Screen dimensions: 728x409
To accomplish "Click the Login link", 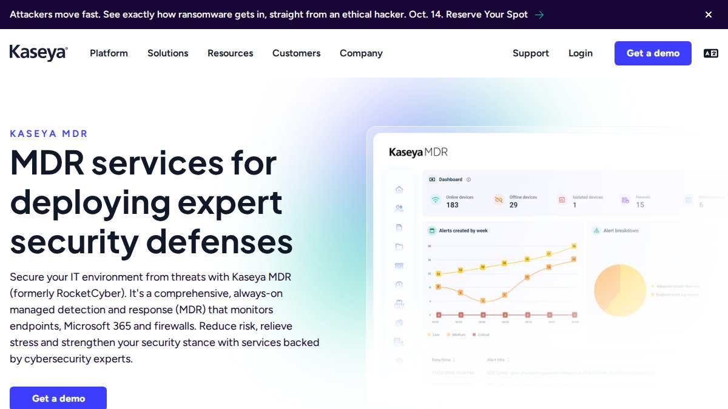I will [x=581, y=53].
